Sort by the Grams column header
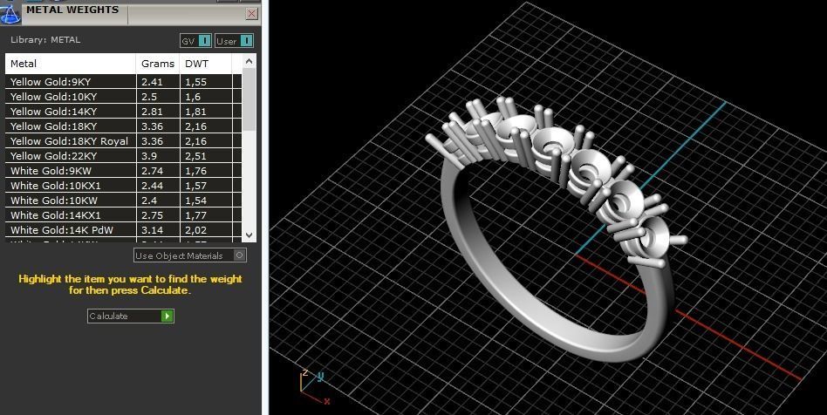The width and height of the screenshot is (827, 415). click(x=158, y=64)
